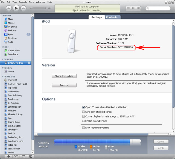Open the Advanced menu
The width and height of the screenshot is (175, 159).
click(41, 2)
